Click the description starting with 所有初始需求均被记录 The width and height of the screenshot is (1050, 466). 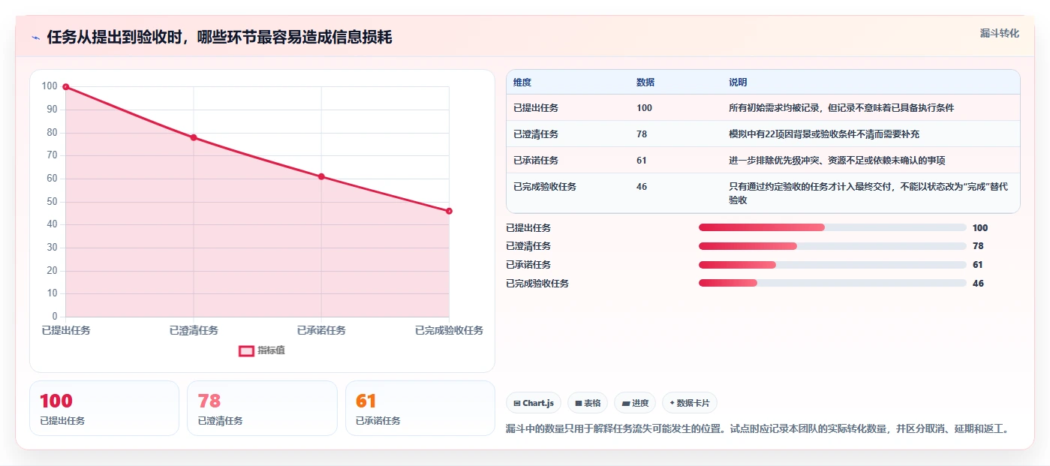pos(841,108)
